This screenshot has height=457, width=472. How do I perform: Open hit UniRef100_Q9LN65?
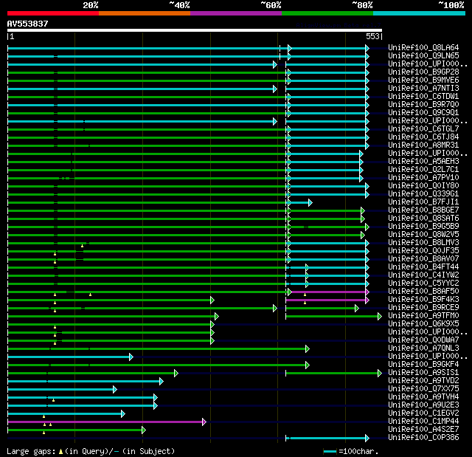point(423,55)
